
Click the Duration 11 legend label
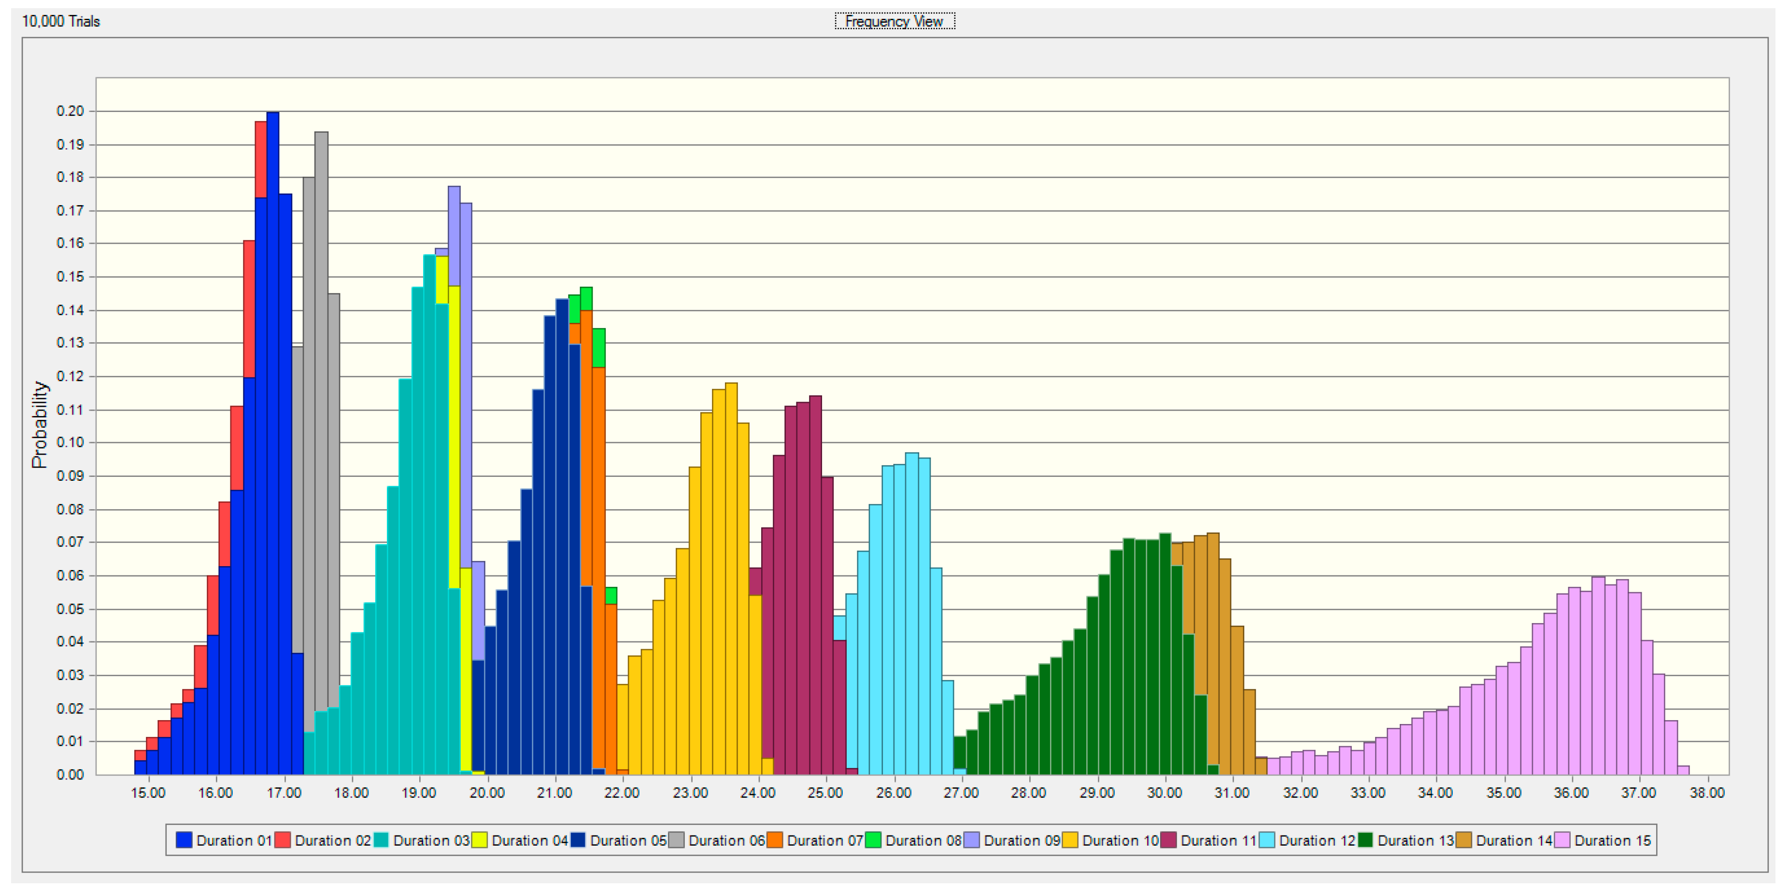click(1219, 840)
